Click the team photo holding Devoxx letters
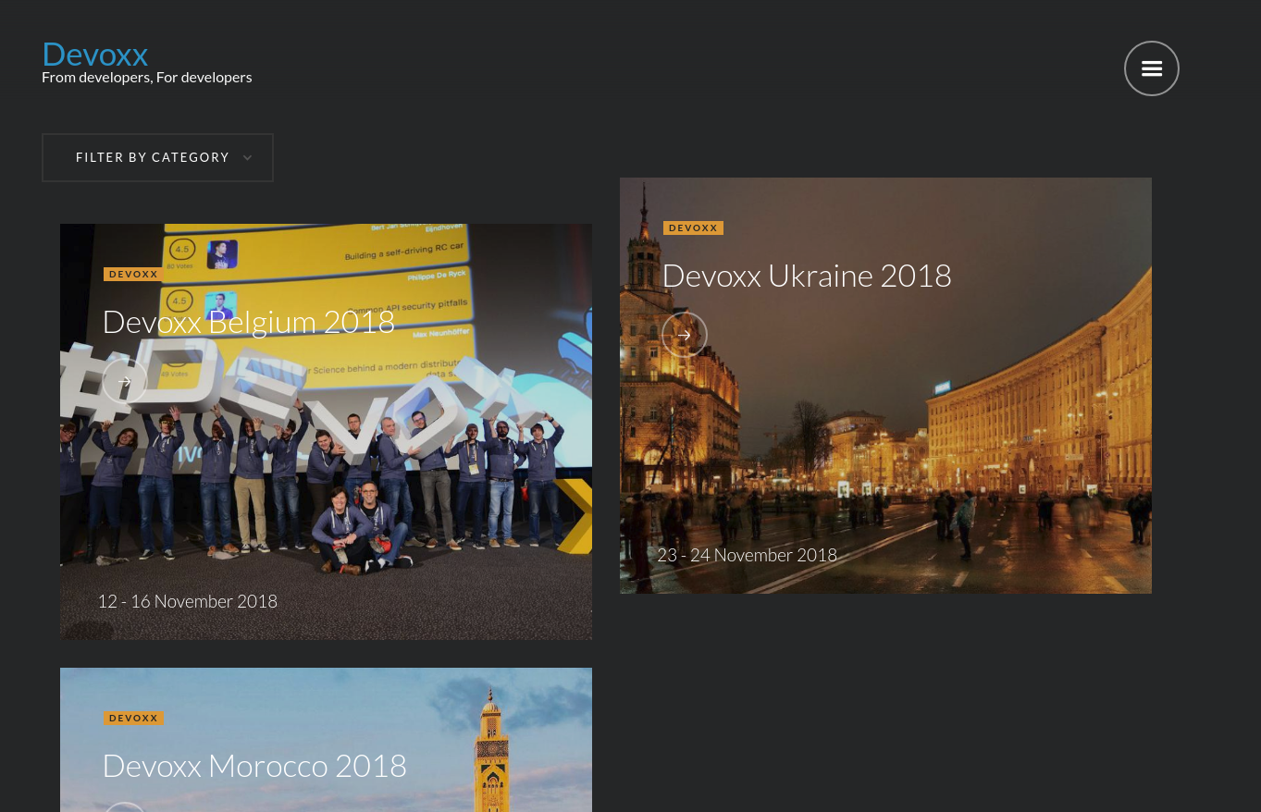 (324, 481)
